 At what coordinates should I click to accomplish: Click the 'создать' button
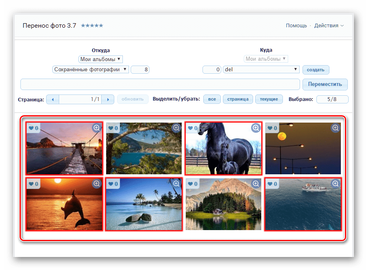point(316,70)
